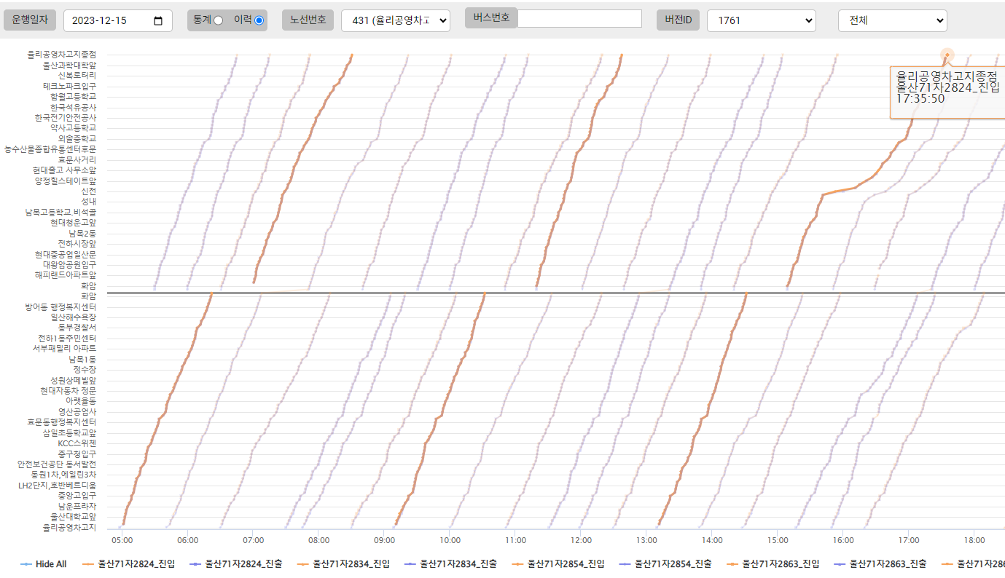1005x578 pixels.
Task: Toggle 울산71자2834_진출 legend entry
Action: click(x=410, y=564)
